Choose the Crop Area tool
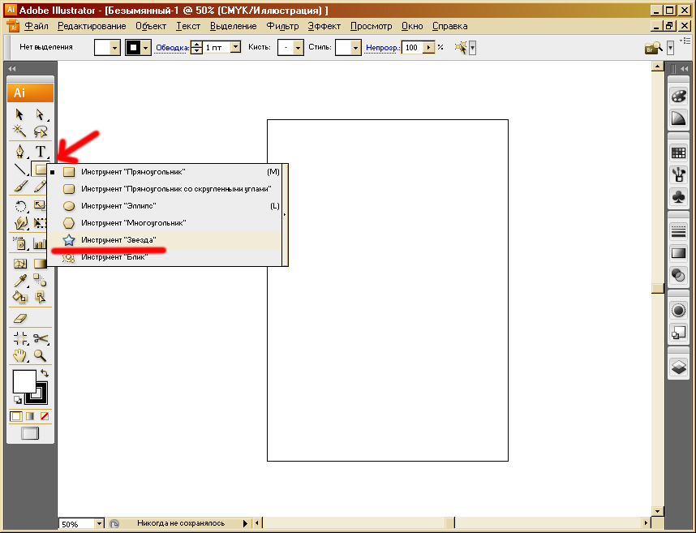 [19, 338]
